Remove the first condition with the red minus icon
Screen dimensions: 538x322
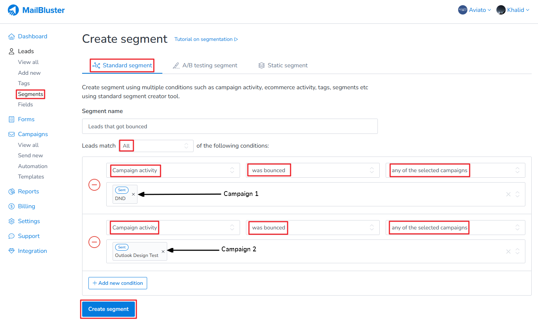click(94, 185)
